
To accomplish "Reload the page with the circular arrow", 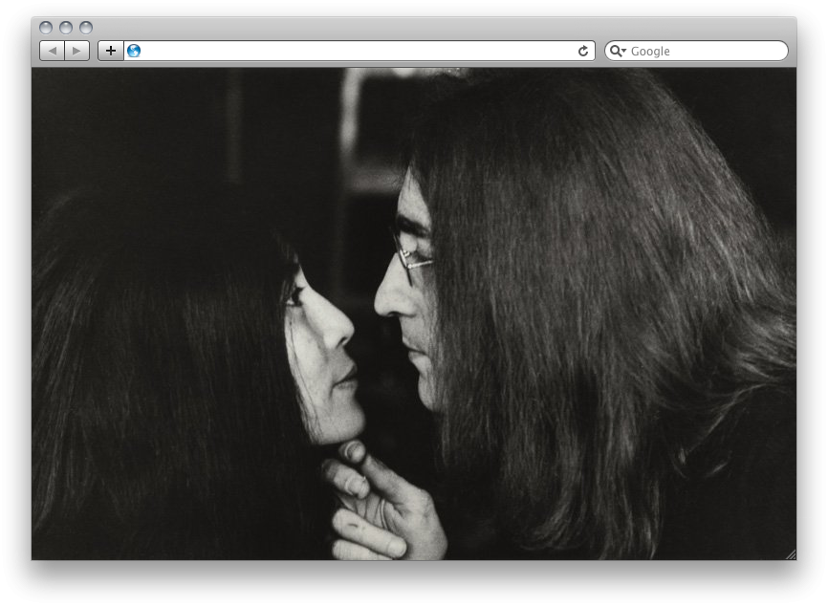I will [x=583, y=51].
